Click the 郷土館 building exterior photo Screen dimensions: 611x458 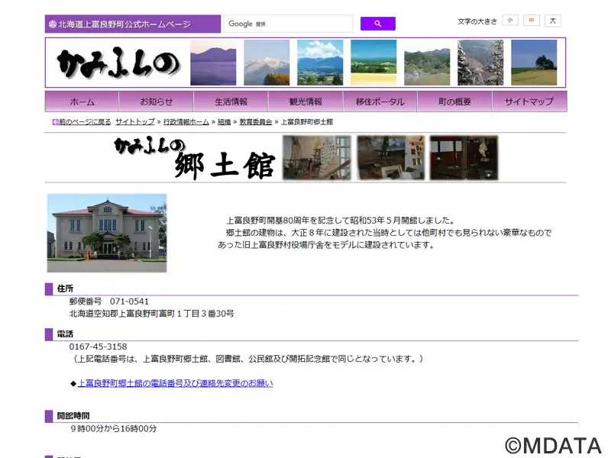point(107,233)
